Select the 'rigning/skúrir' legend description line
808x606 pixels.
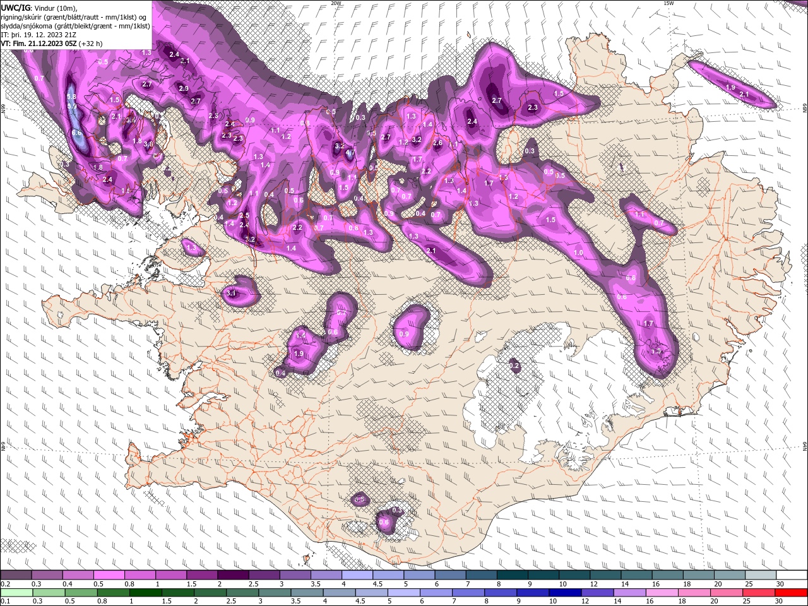point(74,16)
